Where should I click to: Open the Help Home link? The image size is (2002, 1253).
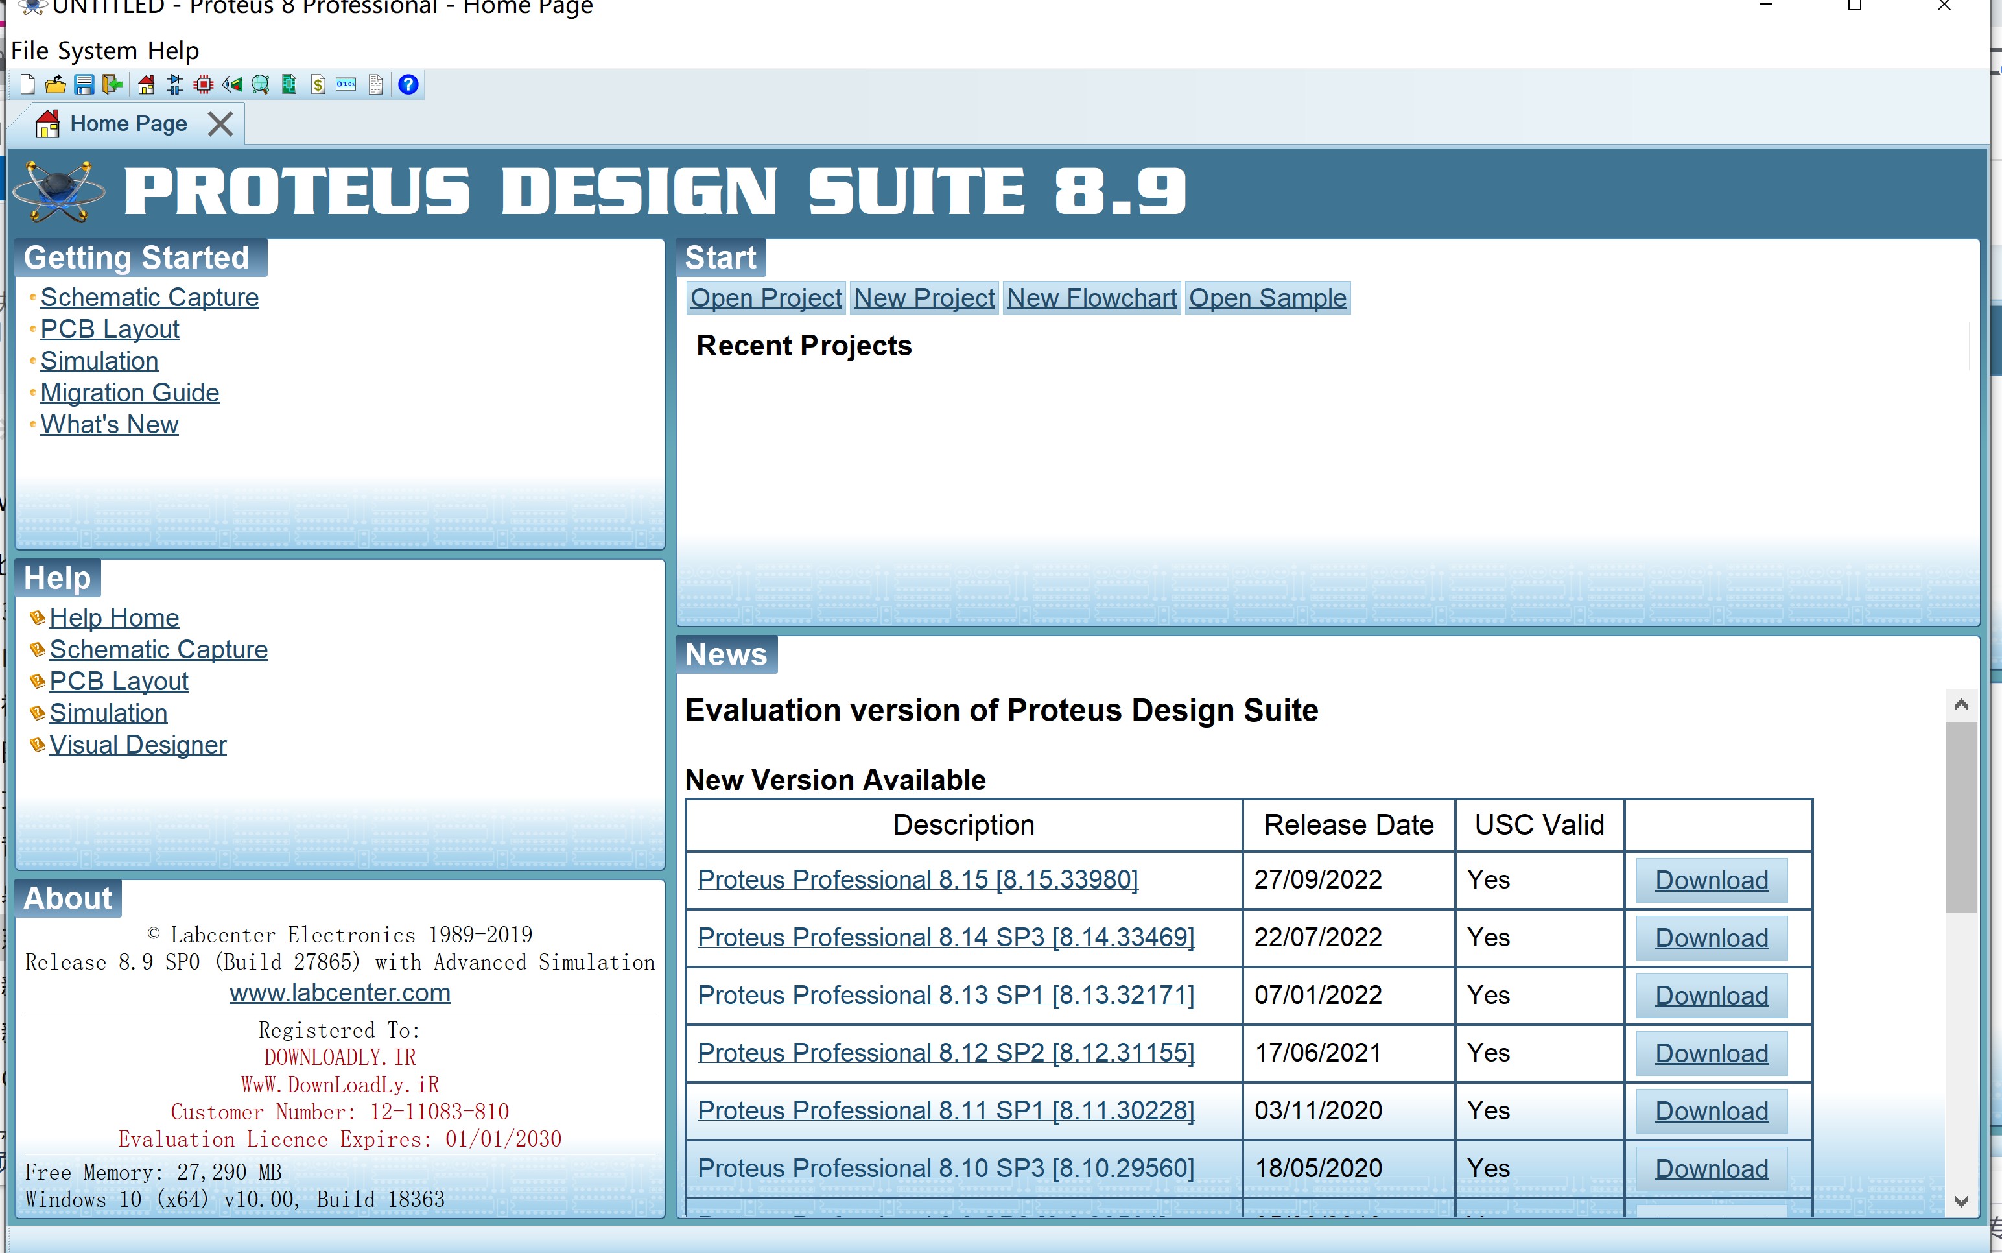tap(114, 617)
